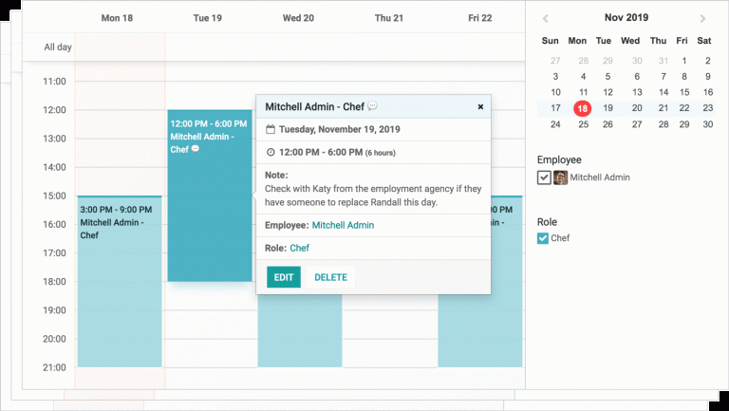Click the clock icon beside 12:00 PM - 6:00 PM
The image size is (729, 411).
[271, 152]
